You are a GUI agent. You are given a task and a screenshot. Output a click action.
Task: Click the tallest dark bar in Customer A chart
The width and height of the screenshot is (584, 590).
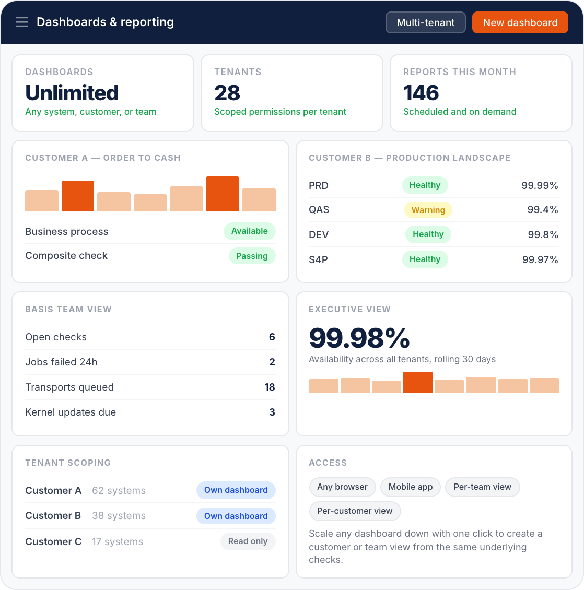[x=223, y=193]
